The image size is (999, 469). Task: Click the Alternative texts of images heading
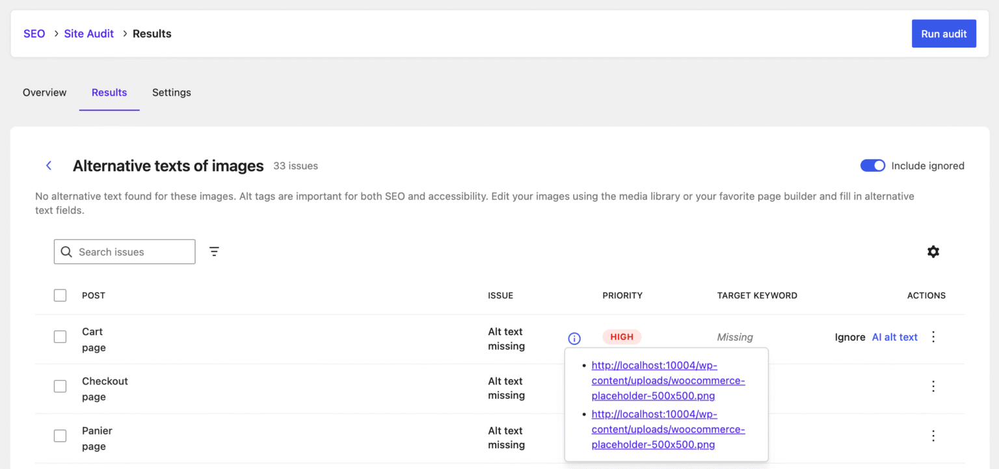pyautogui.click(x=168, y=166)
